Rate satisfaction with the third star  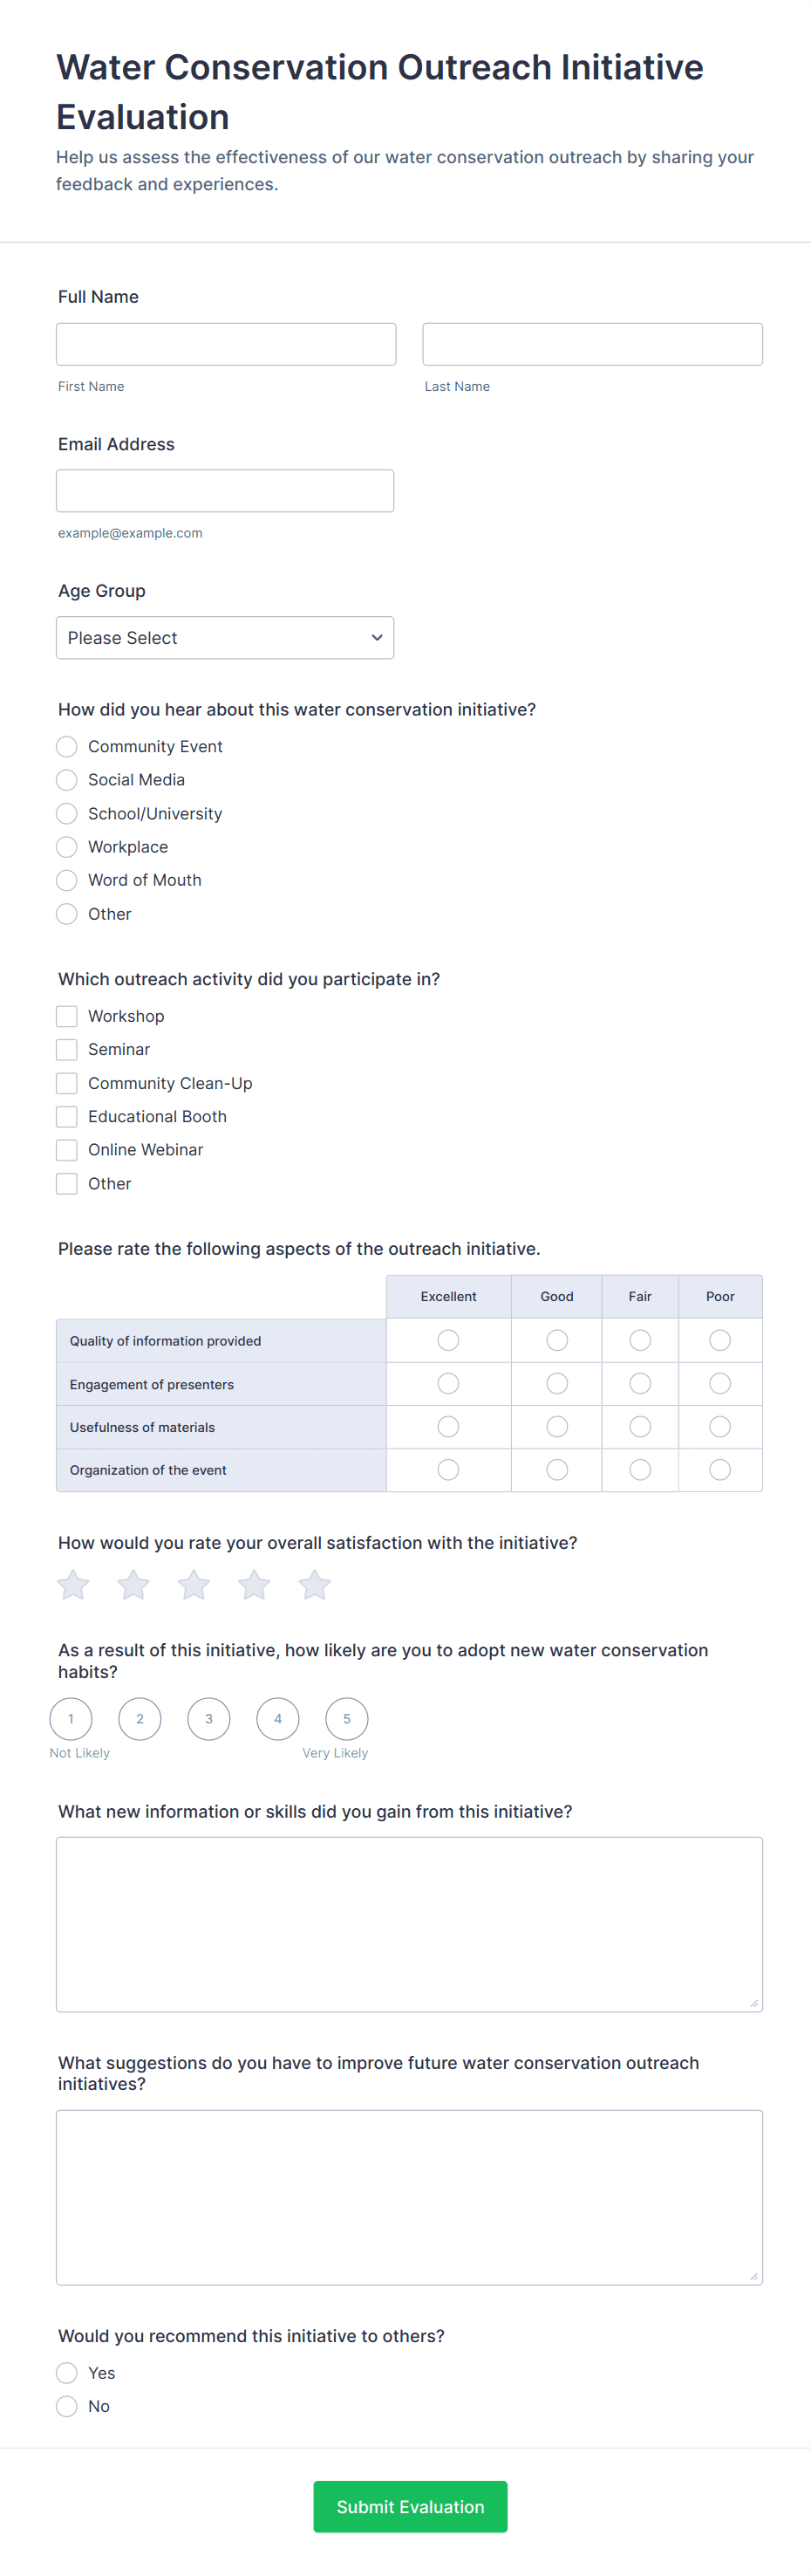coord(194,1584)
